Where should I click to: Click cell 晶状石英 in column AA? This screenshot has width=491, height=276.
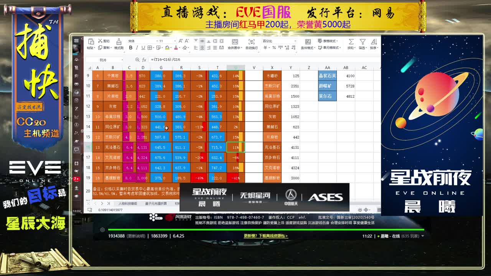327,76
